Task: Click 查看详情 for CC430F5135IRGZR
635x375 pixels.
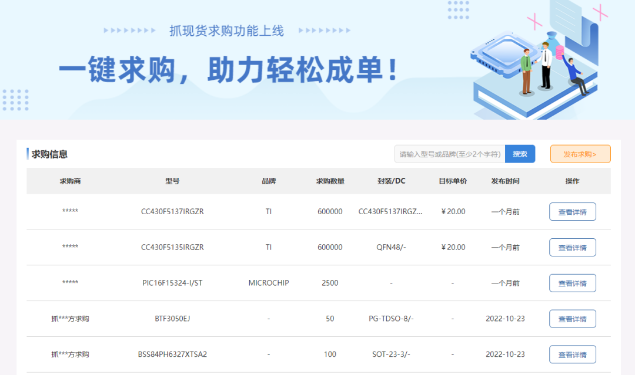Action: tap(572, 247)
